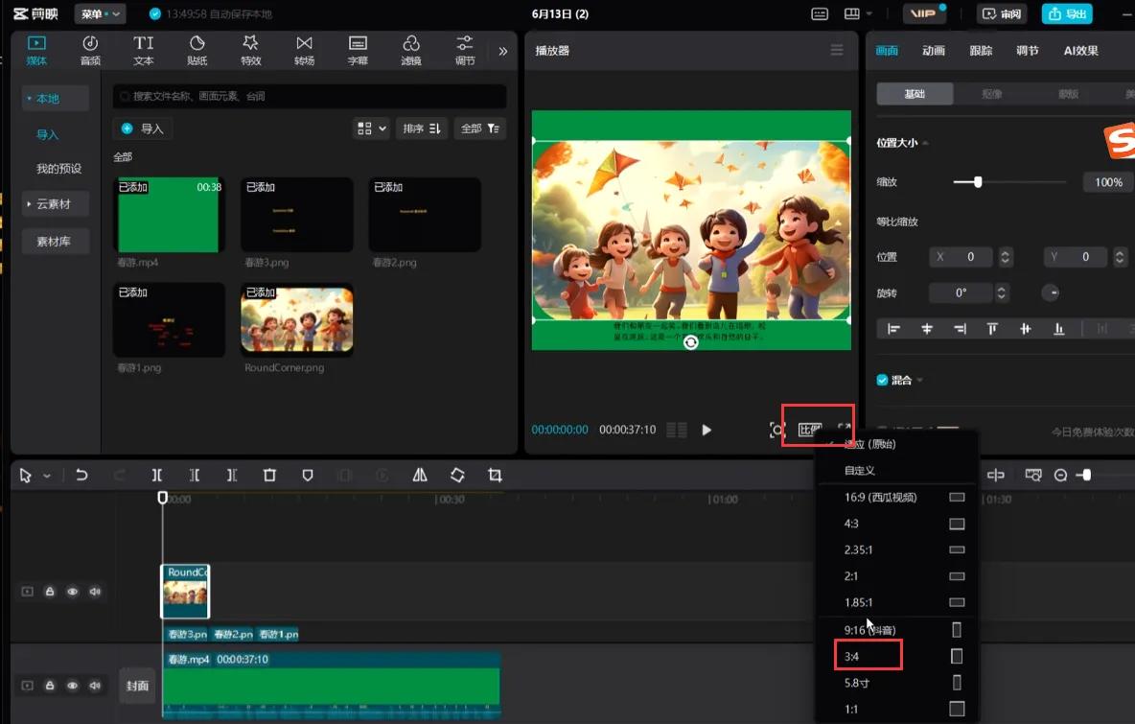Select the crop tool in timeline toolbar
The height and width of the screenshot is (724, 1135).
[x=495, y=475]
